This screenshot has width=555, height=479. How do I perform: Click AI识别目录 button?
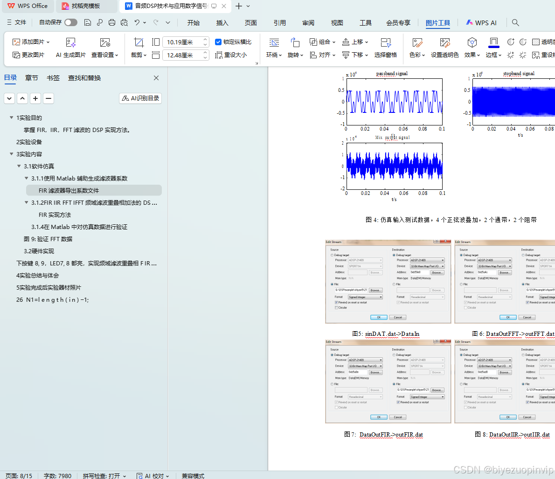(140, 98)
